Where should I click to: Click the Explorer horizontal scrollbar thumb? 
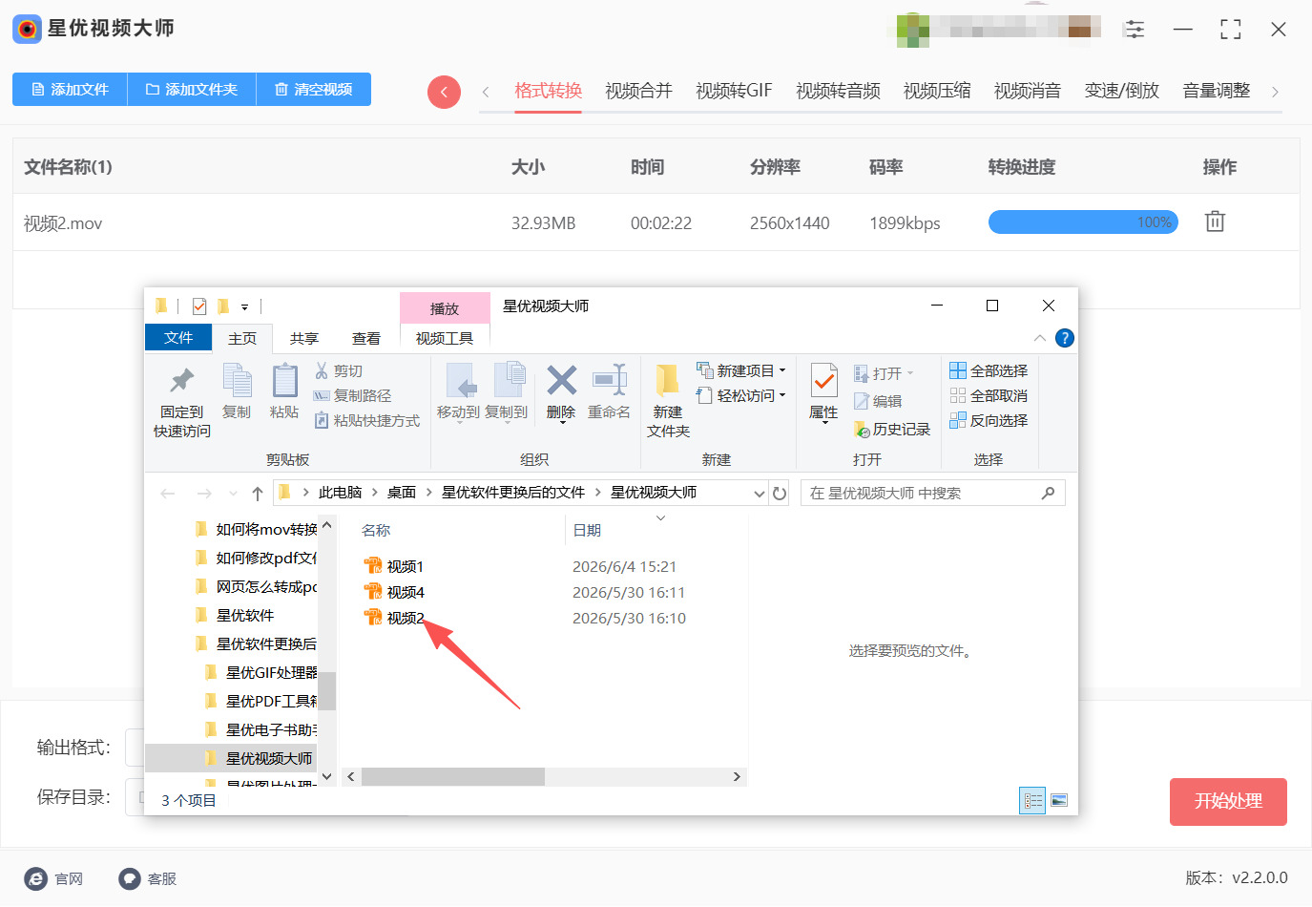453,777
